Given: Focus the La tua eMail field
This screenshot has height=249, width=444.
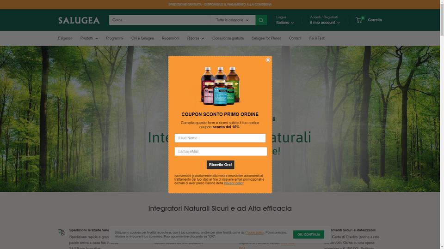Looking at the screenshot, I should coord(221,151).
